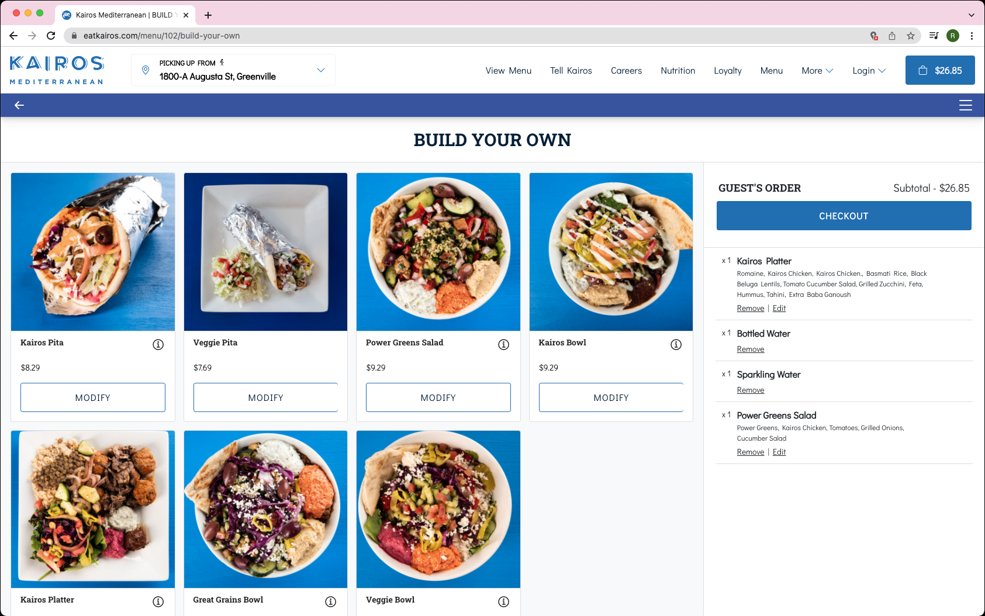Open a new browser tab
Image resolution: width=985 pixels, height=616 pixels.
pos(208,15)
